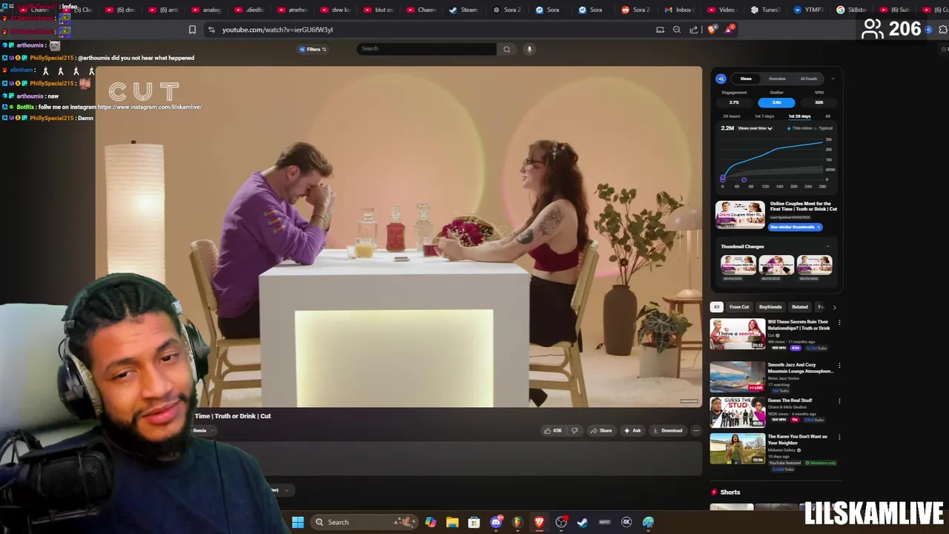Open the extension logo icon in stats panel
The height and width of the screenshot is (534, 949).
(x=721, y=79)
